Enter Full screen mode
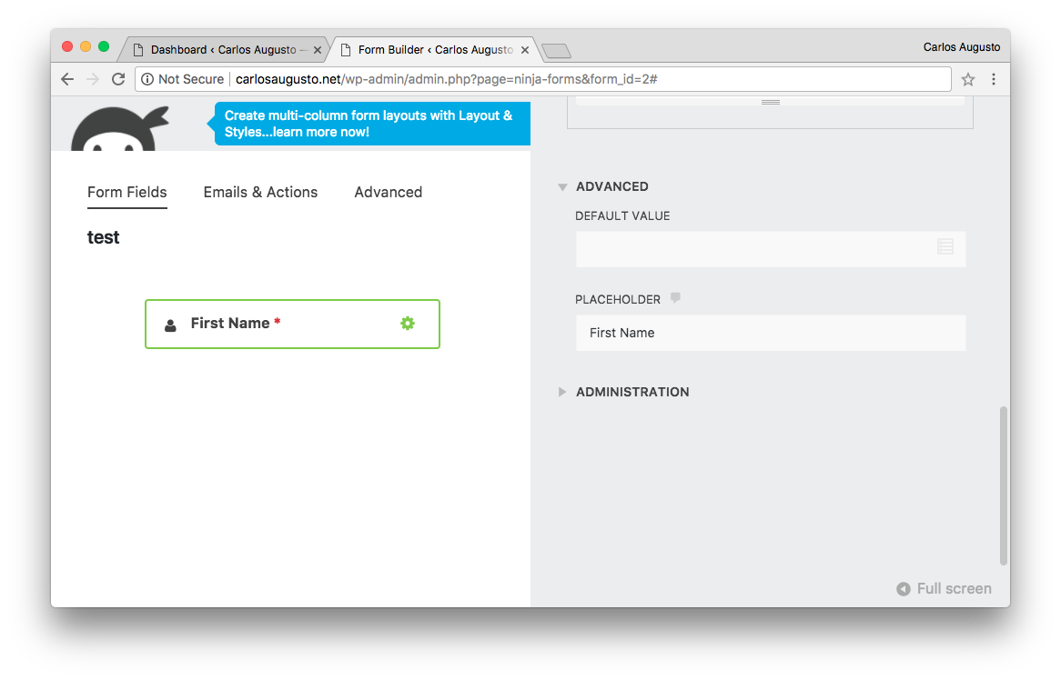 (954, 588)
